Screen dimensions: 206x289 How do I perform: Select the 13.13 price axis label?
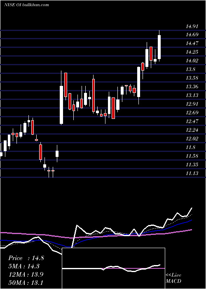[192, 95]
